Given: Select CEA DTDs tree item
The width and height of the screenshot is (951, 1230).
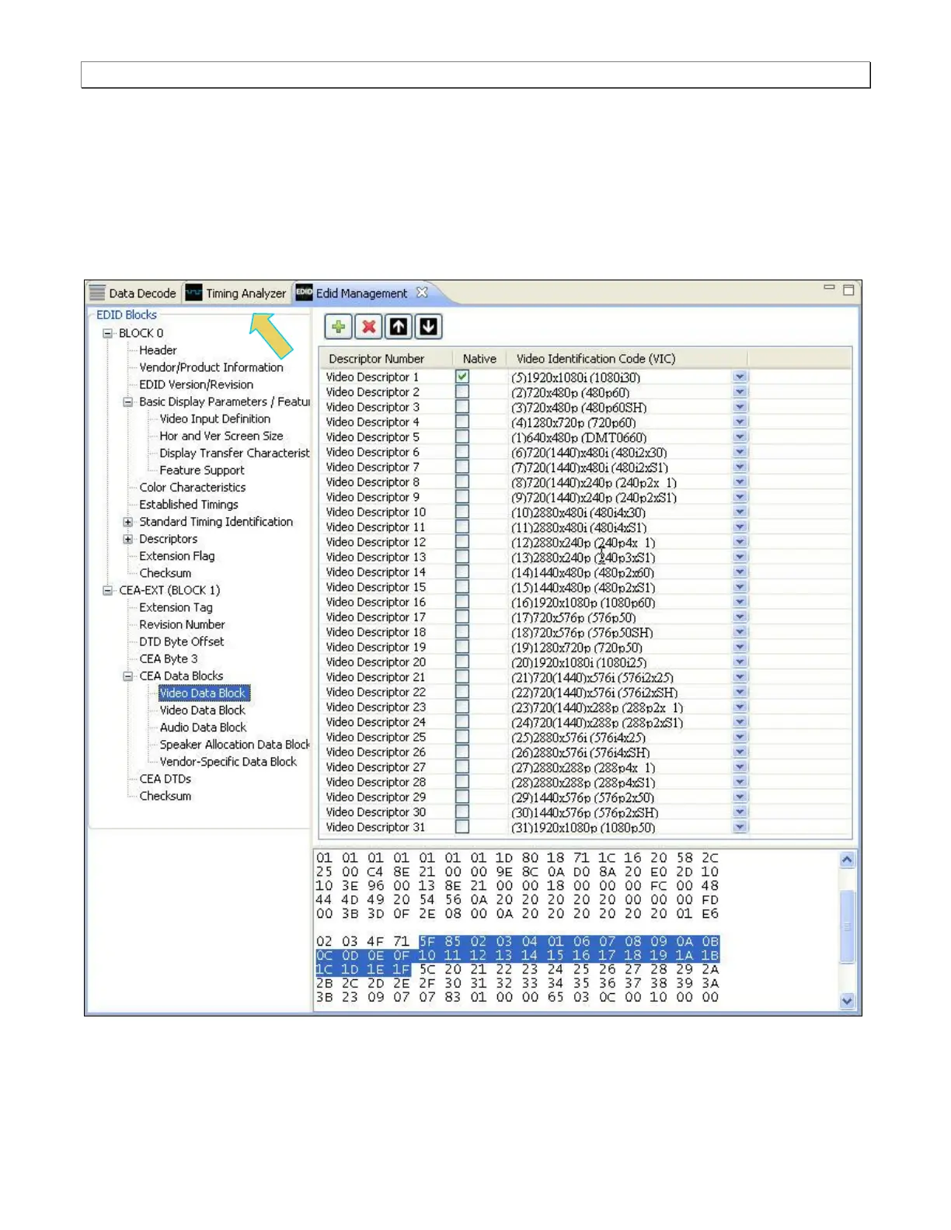Looking at the screenshot, I should [165, 779].
